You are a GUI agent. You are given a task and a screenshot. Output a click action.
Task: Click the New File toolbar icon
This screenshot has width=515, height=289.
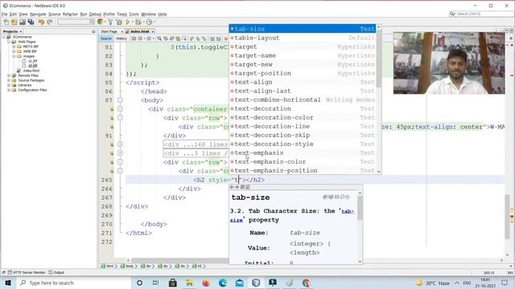tap(6, 22)
